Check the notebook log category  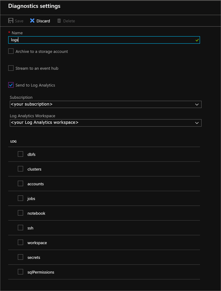pos(20,213)
